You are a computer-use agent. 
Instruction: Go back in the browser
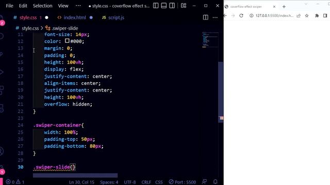click(225, 15)
